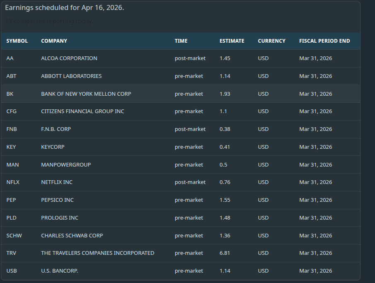Click the FNB ticker symbol
This screenshot has height=283, width=375.
[x=12, y=129]
